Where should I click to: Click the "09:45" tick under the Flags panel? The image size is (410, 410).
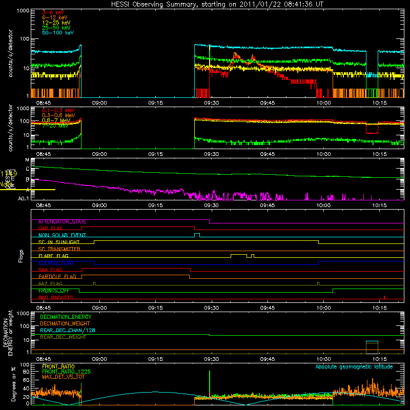[x=267, y=308]
